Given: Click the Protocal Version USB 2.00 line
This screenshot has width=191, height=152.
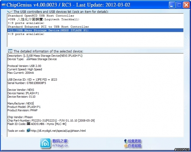Looking at the screenshot, I should point(24,66).
